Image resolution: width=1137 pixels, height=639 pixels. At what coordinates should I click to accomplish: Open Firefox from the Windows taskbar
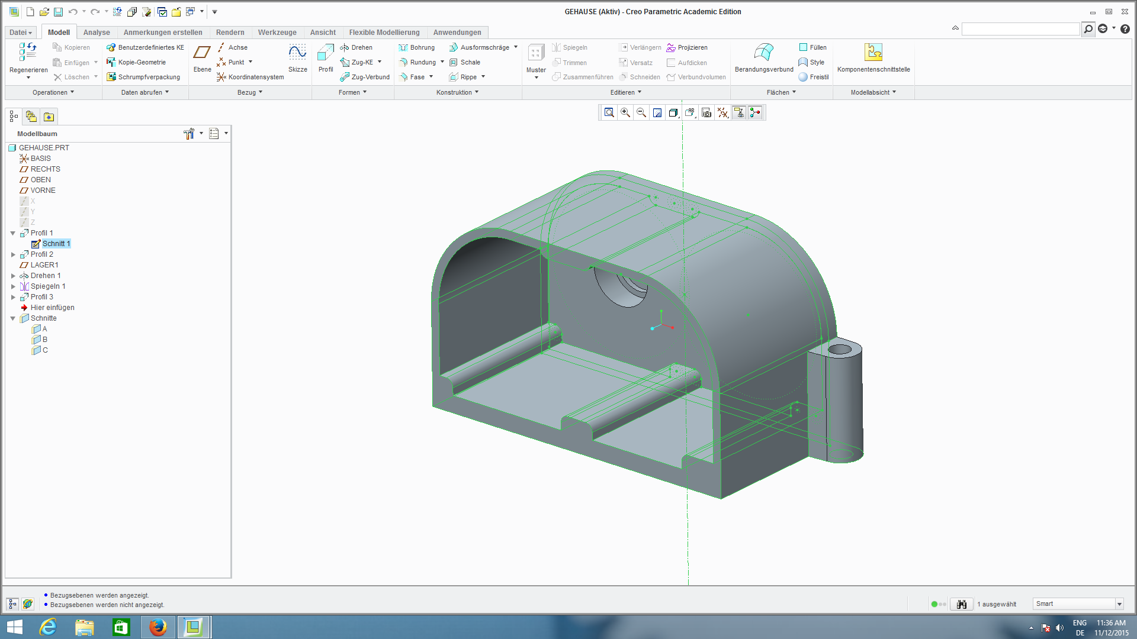point(158,627)
